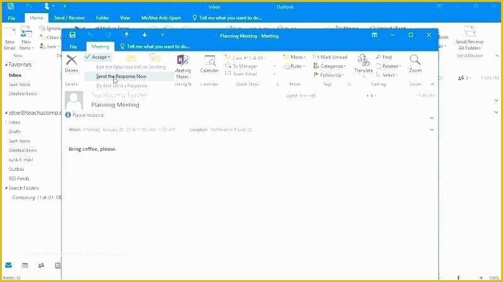Select Deleted Items under Favorites
This screenshot has width=503, height=282.
(x=23, y=94)
